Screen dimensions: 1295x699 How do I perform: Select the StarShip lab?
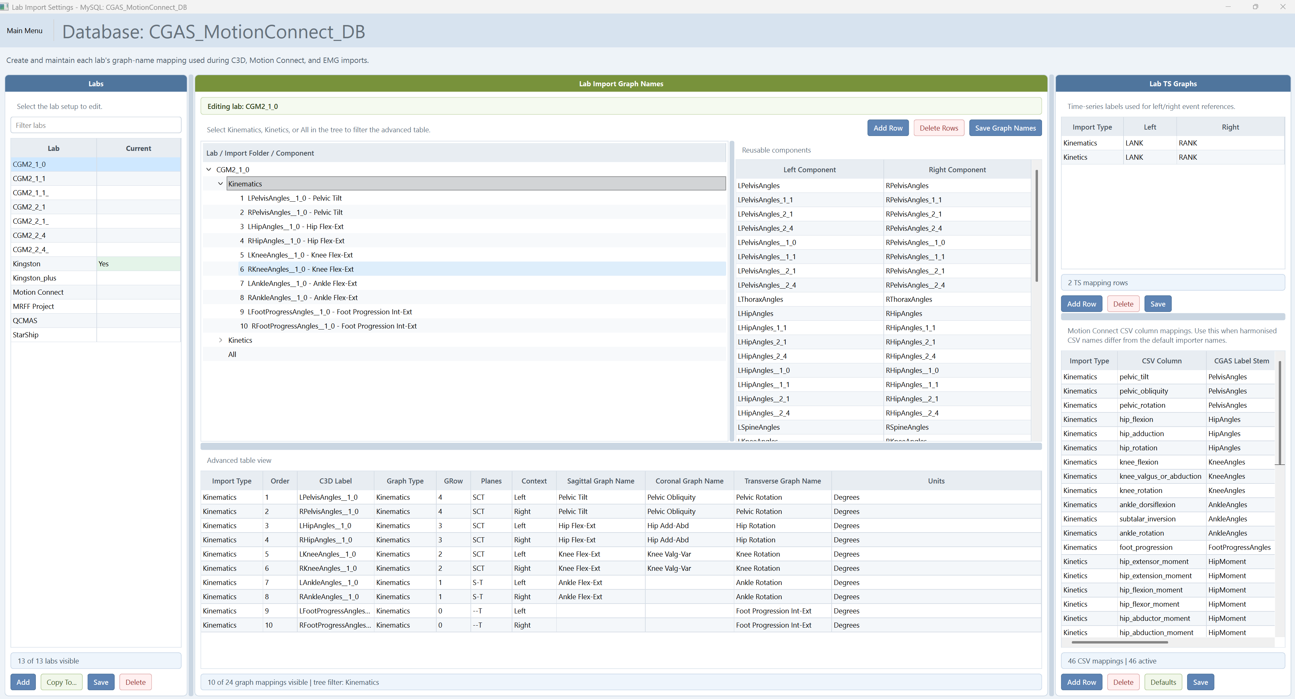(96, 335)
